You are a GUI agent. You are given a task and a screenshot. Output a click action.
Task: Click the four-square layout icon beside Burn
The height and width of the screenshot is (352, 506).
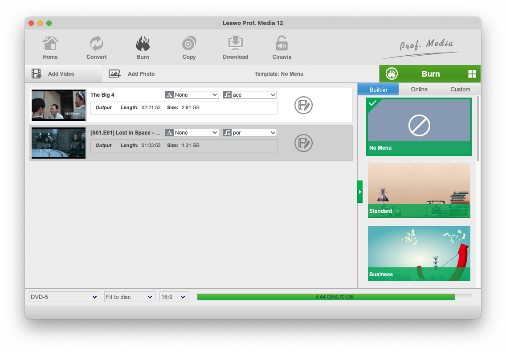[472, 74]
